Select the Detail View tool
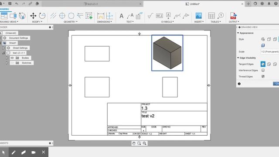Image resolution: width=279 pixels, height=157 pixels. (22, 16)
